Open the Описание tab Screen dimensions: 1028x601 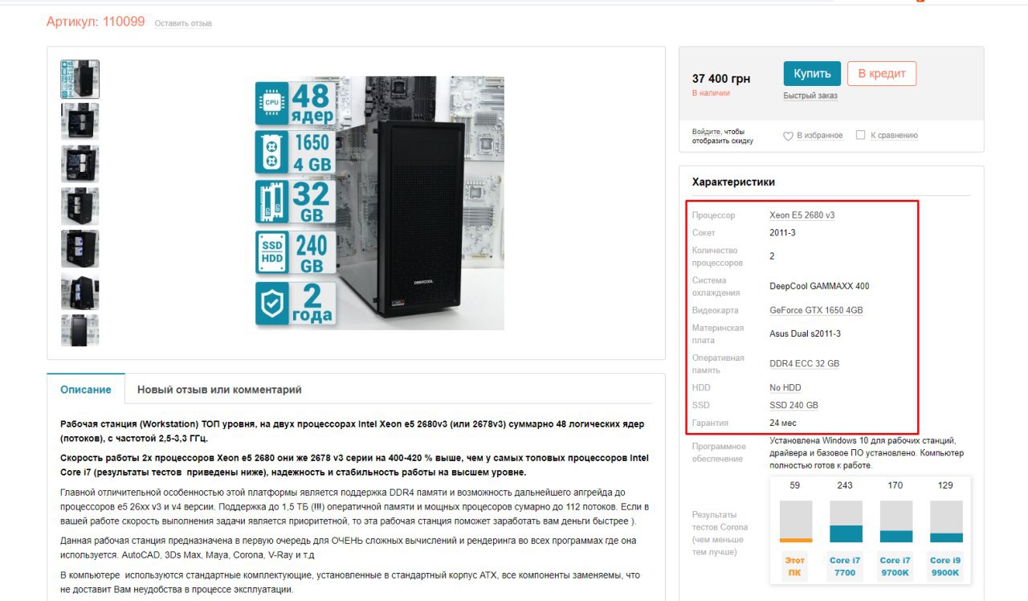(x=86, y=390)
